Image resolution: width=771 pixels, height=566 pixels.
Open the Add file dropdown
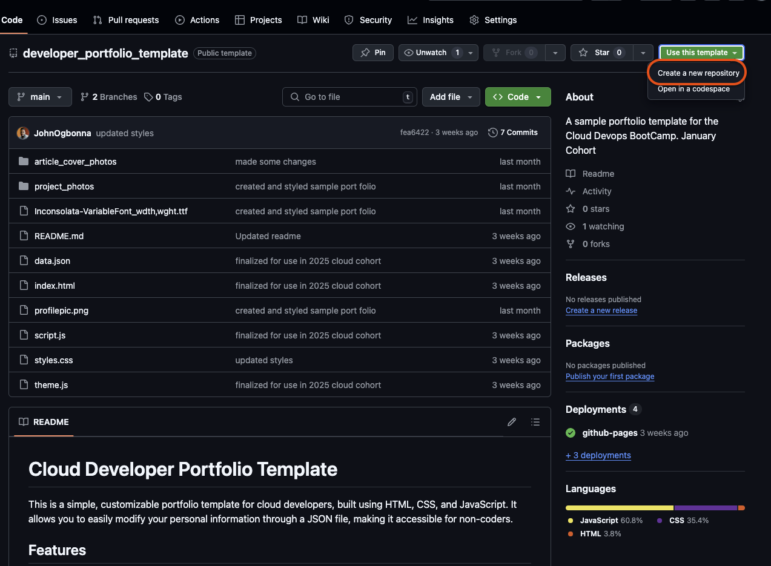451,97
